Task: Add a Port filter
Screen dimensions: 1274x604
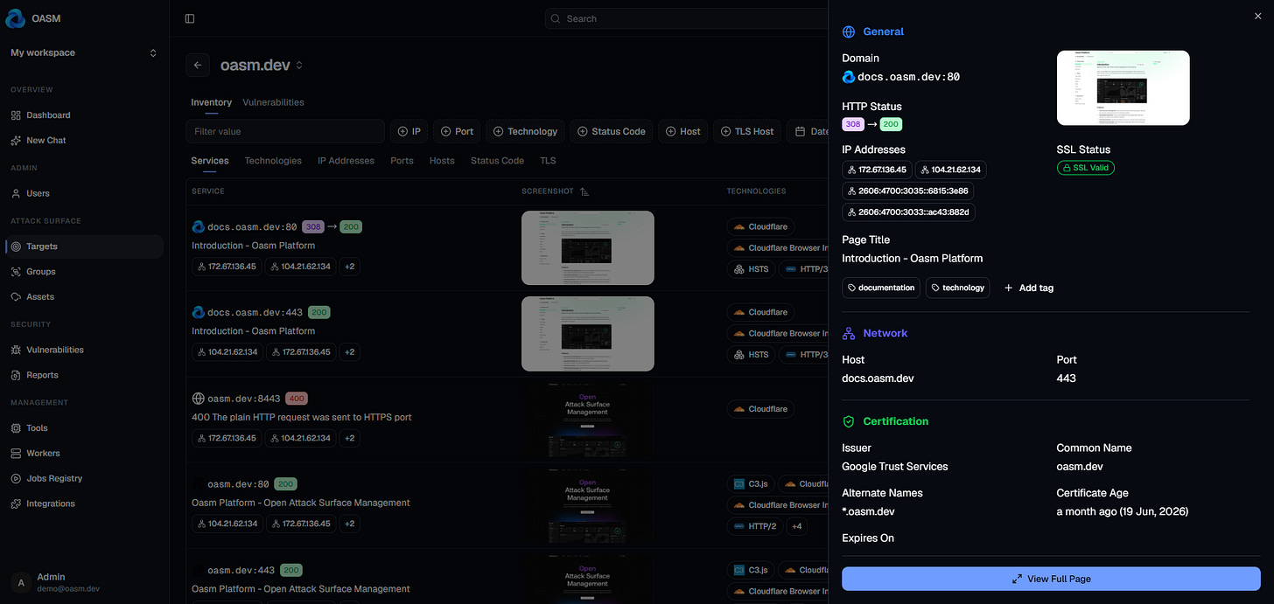Action: 458,131
